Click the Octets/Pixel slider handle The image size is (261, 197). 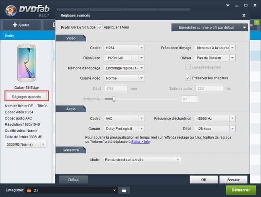pyautogui.click(x=114, y=99)
